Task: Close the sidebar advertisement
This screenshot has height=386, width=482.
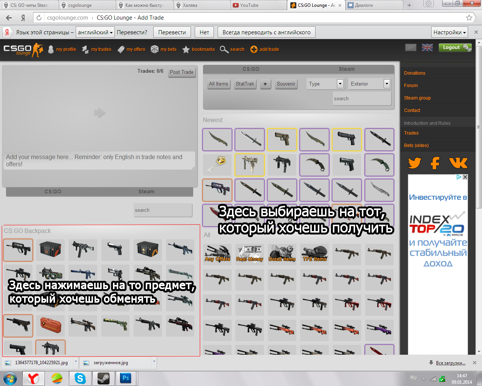Action: [465, 177]
